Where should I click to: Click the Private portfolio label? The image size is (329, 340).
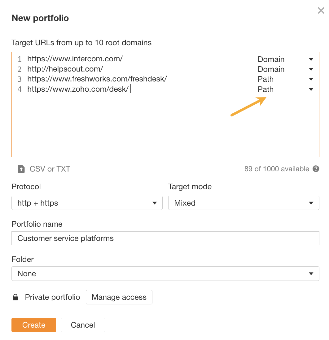pos(52,297)
